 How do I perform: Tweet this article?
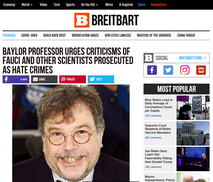[x=101, y=79]
